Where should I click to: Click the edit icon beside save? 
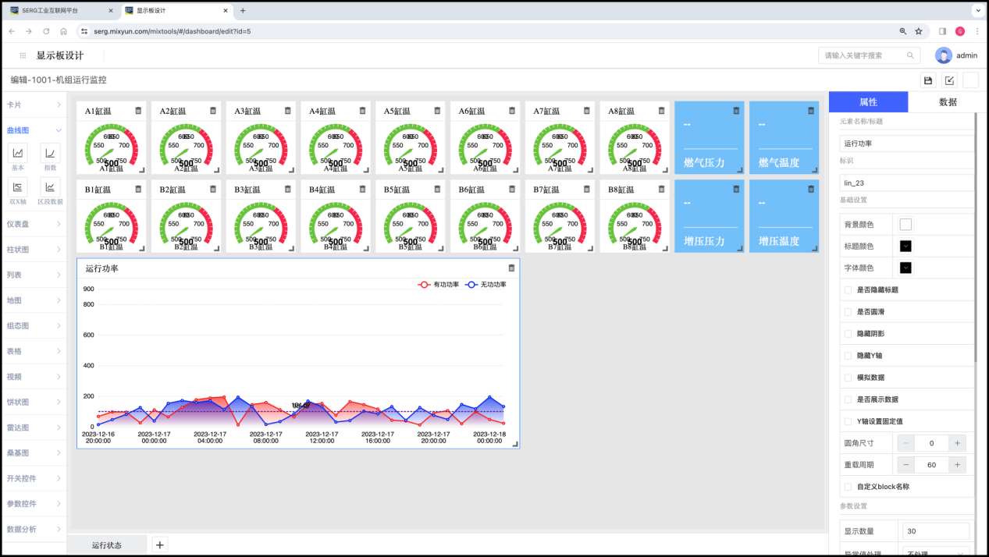(x=949, y=80)
